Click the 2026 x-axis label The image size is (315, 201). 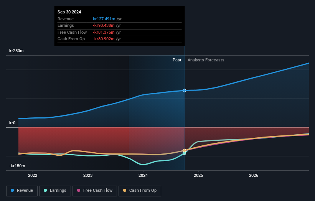[x=254, y=175]
